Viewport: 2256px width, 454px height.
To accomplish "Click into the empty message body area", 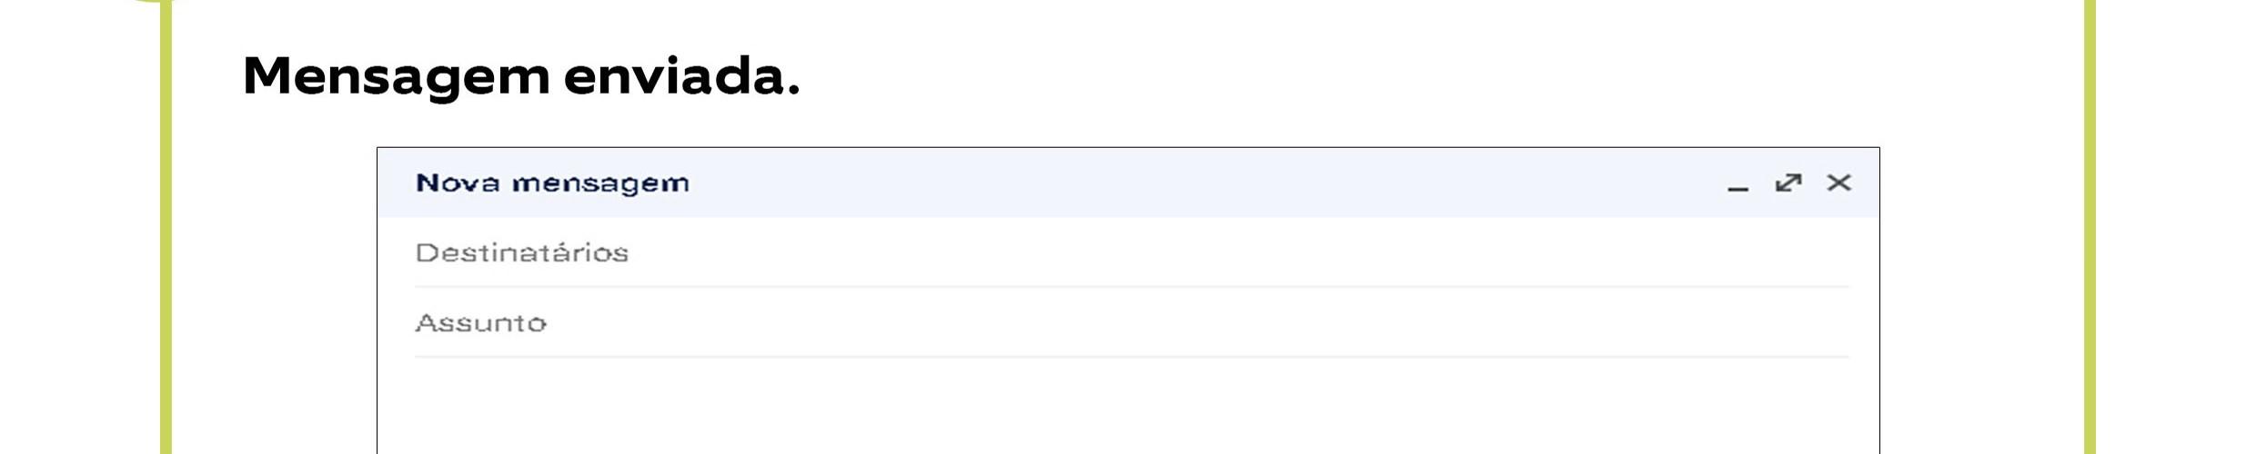I will 1128,409.
